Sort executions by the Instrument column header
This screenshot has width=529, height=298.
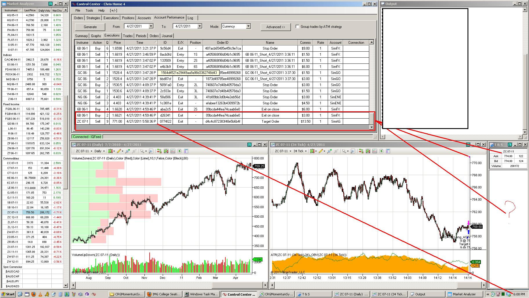[82, 42]
